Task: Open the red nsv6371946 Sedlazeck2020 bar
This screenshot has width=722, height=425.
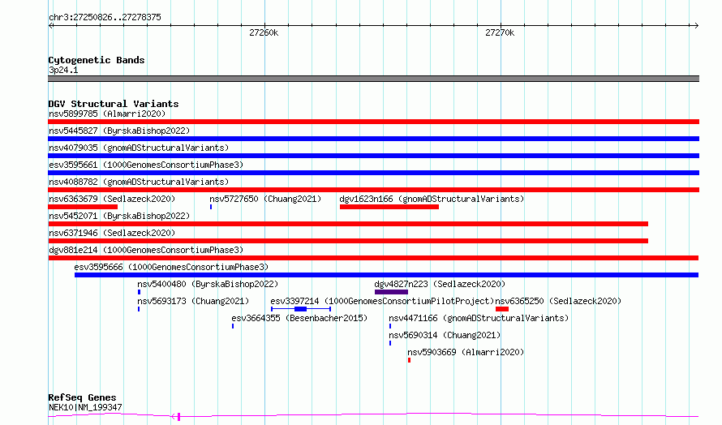Action: click(348, 241)
